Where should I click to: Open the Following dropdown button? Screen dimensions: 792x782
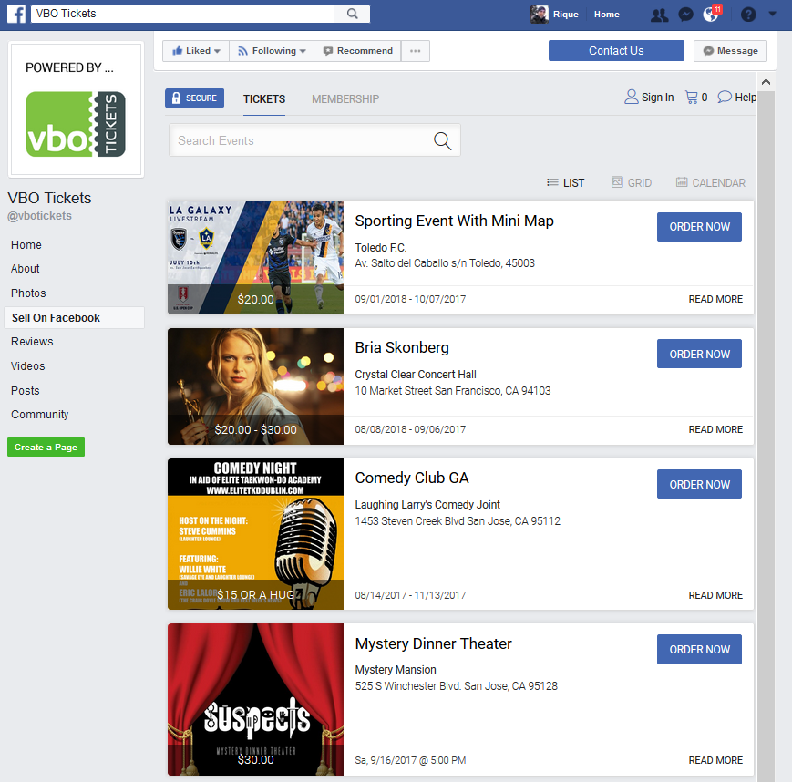coord(272,51)
